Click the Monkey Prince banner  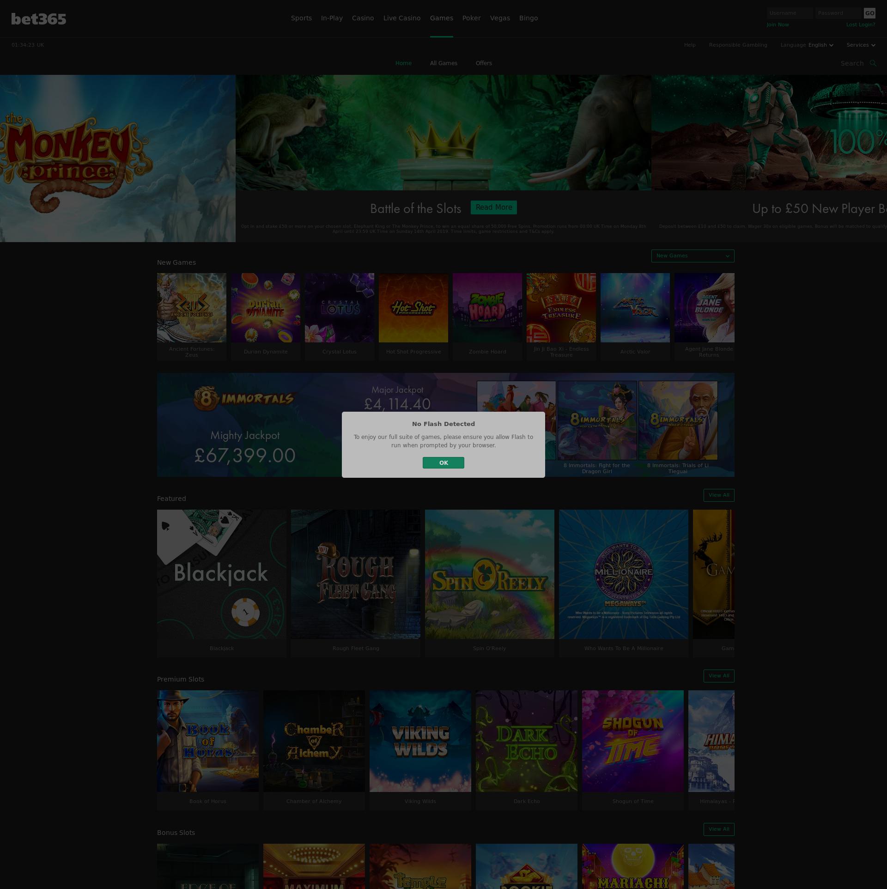pyautogui.click(x=118, y=158)
